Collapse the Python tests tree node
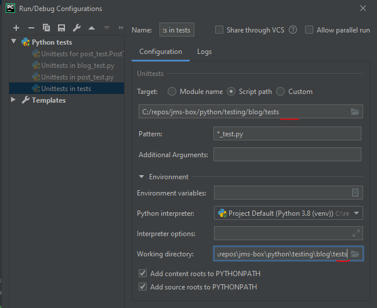Viewport: 377px width, 308px height. (x=14, y=42)
